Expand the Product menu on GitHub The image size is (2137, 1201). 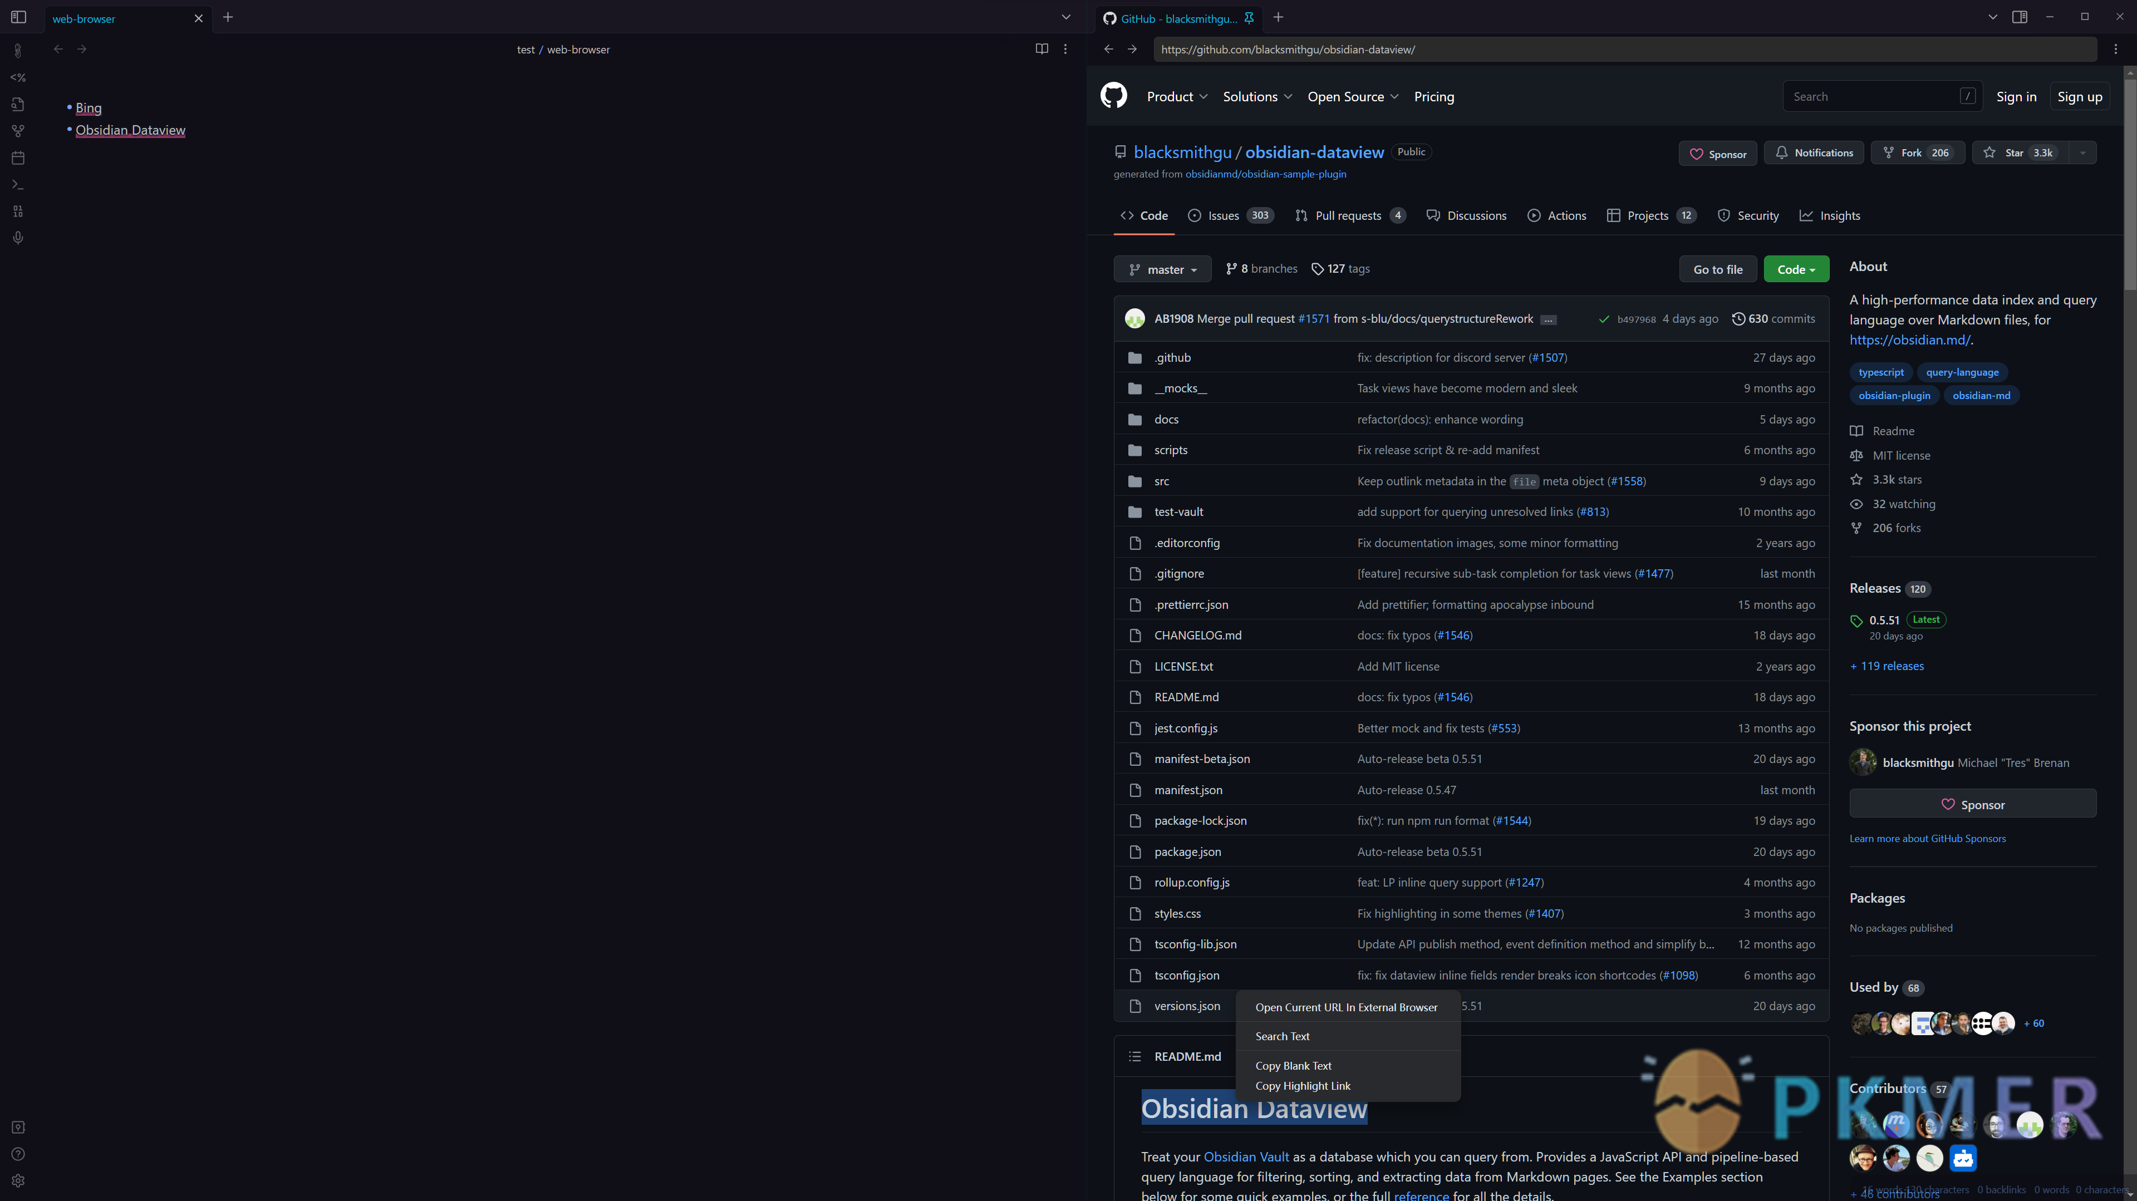(1176, 96)
